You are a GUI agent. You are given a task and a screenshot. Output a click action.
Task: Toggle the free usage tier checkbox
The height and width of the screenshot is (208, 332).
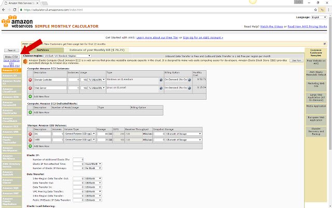point(325,44)
